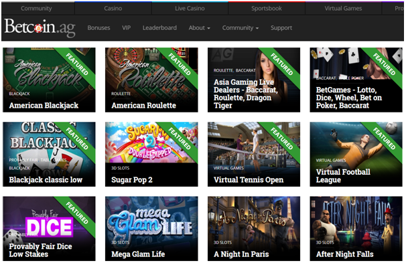
Task: Open the American Roulette game tile
Action: 151,80
